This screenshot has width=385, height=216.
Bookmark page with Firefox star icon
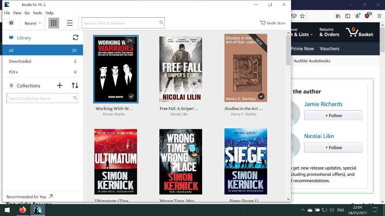302,16
